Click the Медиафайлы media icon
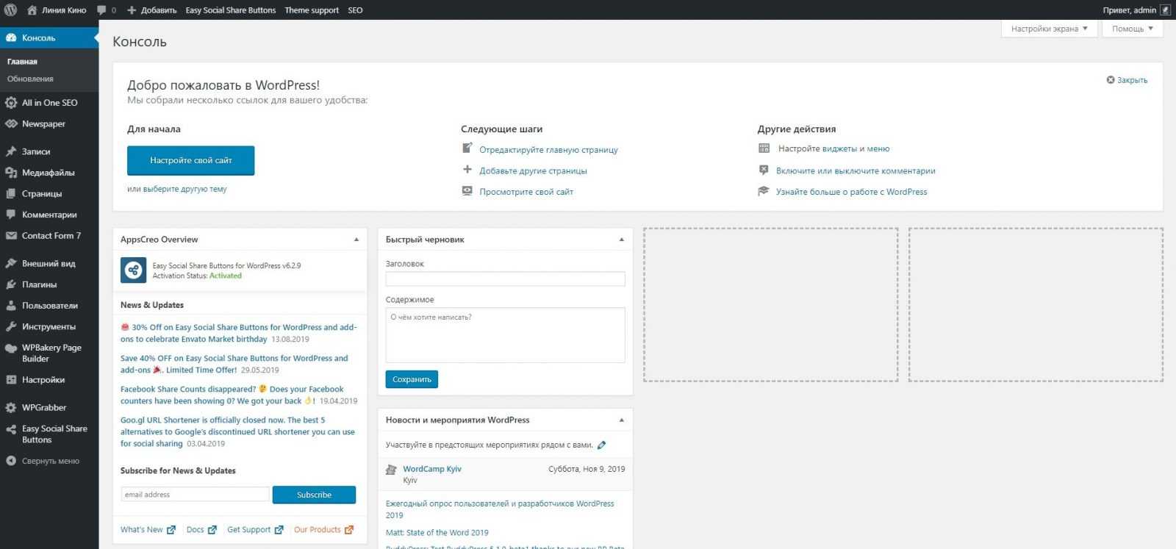Image resolution: width=1176 pixels, height=549 pixels. 11,173
